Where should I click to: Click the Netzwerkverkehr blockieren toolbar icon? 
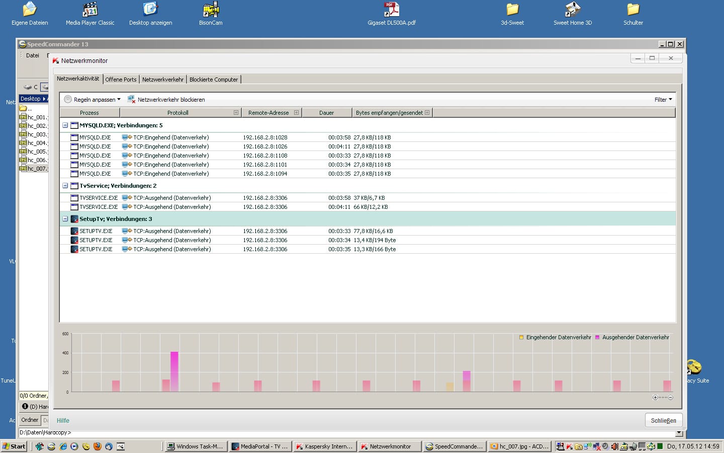[131, 100]
